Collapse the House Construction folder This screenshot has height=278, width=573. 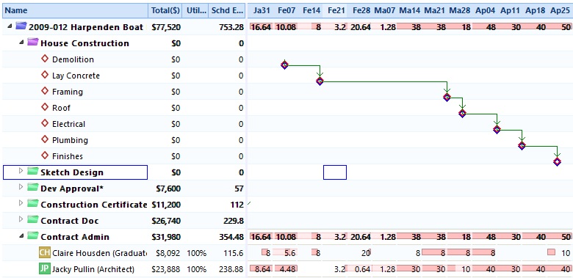coord(21,43)
